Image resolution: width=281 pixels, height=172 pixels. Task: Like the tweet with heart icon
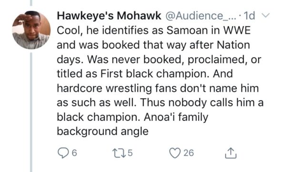point(175,153)
